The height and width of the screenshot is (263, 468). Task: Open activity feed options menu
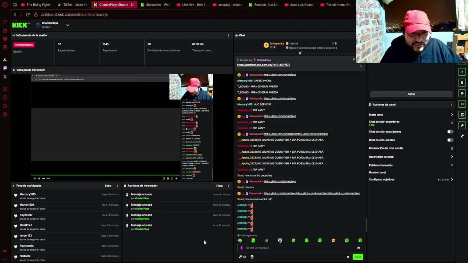tap(117, 186)
